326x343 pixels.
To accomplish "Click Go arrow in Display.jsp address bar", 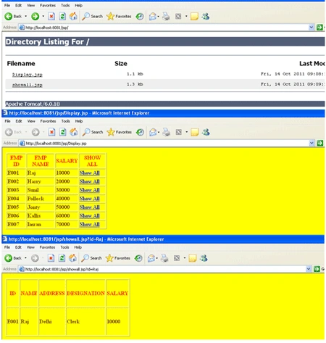I will 320,143.
